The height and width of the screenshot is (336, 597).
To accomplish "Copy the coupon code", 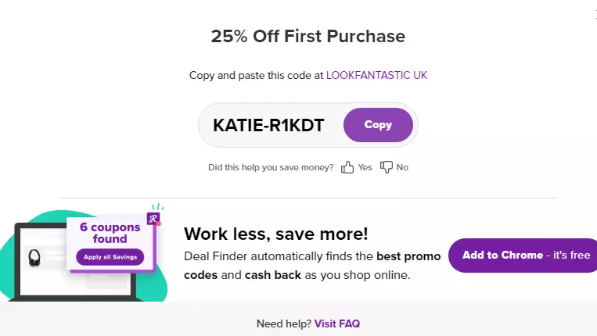I will click(378, 125).
